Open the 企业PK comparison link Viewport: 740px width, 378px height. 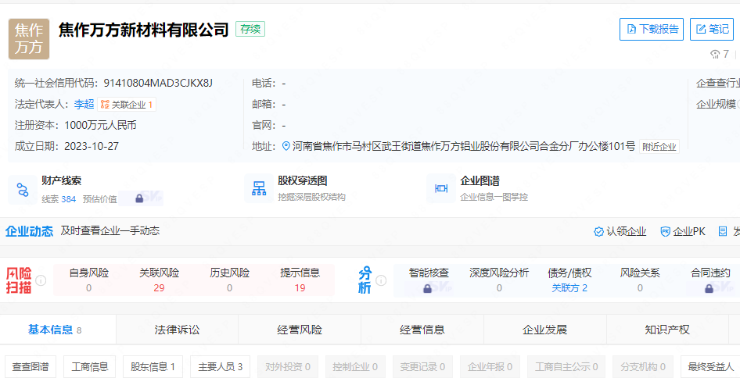(688, 231)
